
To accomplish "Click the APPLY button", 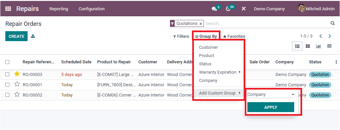I will point(271,107).
